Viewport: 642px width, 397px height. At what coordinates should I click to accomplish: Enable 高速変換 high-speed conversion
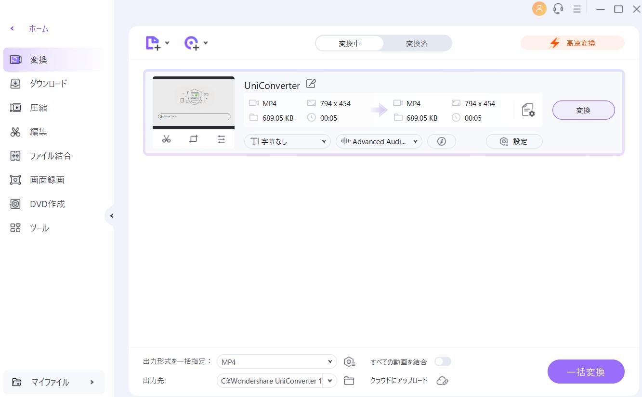(x=573, y=43)
